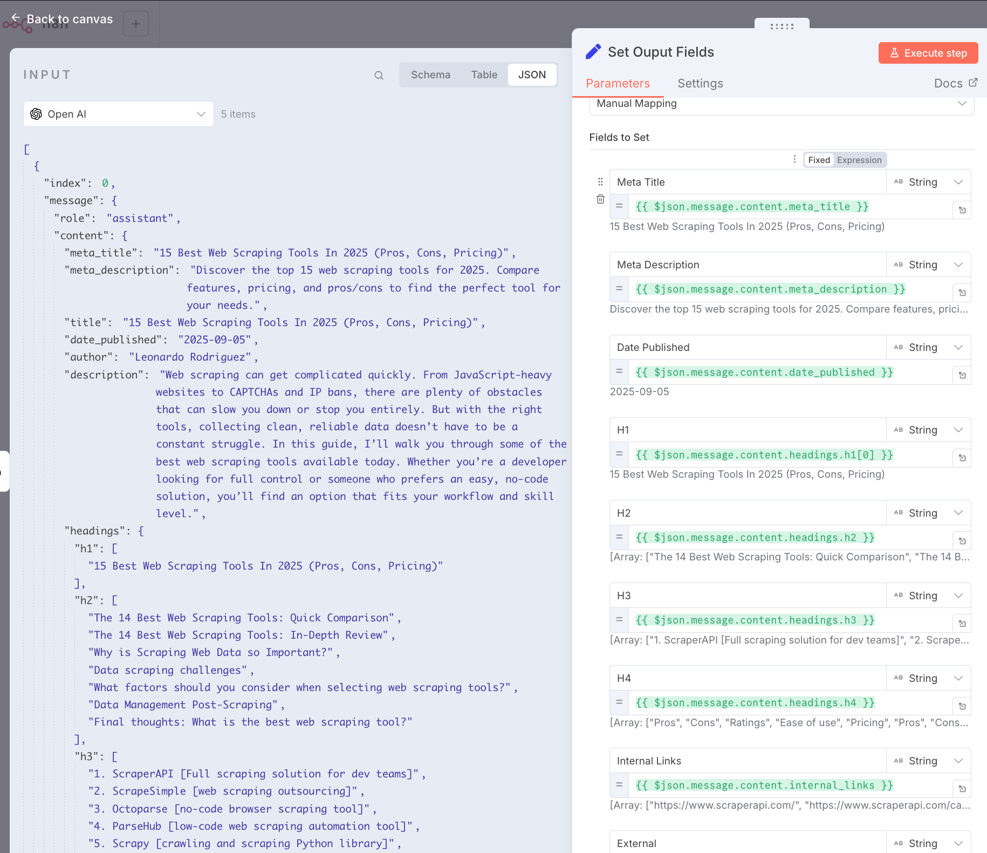Image resolution: width=987 pixels, height=853 pixels.
Task: Select the JSON view toggle
Action: (x=531, y=75)
